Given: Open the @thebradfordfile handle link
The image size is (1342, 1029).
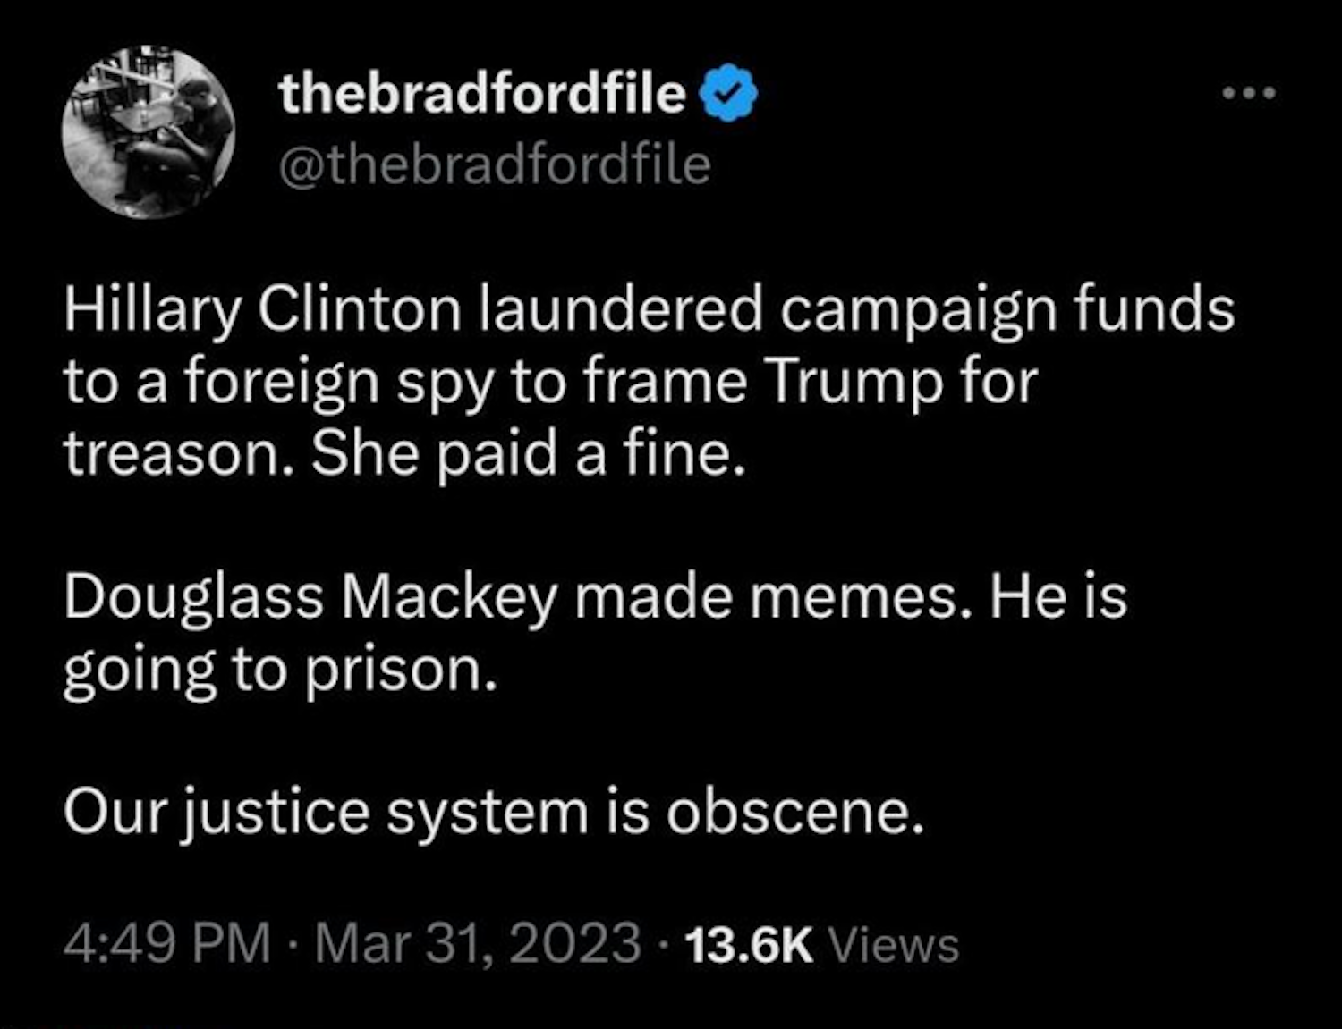Looking at the screenshot, I should click(495, 165).
